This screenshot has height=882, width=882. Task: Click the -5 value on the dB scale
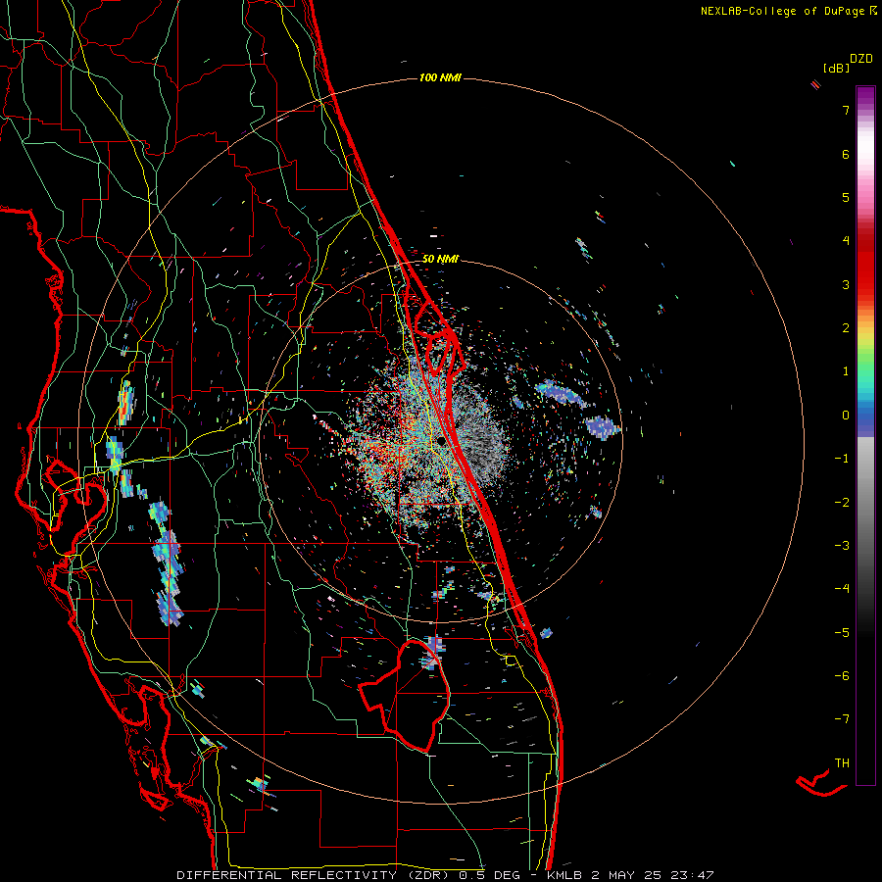tap(842, 633)
